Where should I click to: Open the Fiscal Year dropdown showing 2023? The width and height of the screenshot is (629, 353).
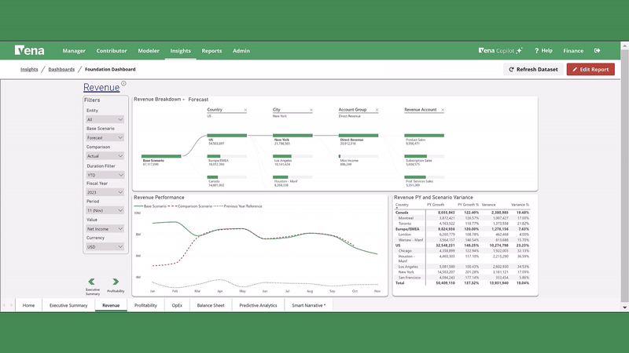click(105, 192)
